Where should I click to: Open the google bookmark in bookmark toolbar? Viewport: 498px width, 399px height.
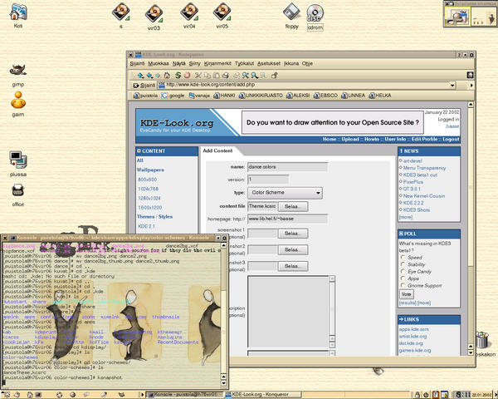173,96
